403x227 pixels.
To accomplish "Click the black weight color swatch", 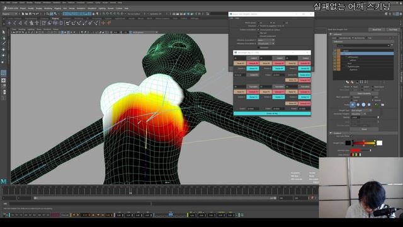I will tap(348, 143).
